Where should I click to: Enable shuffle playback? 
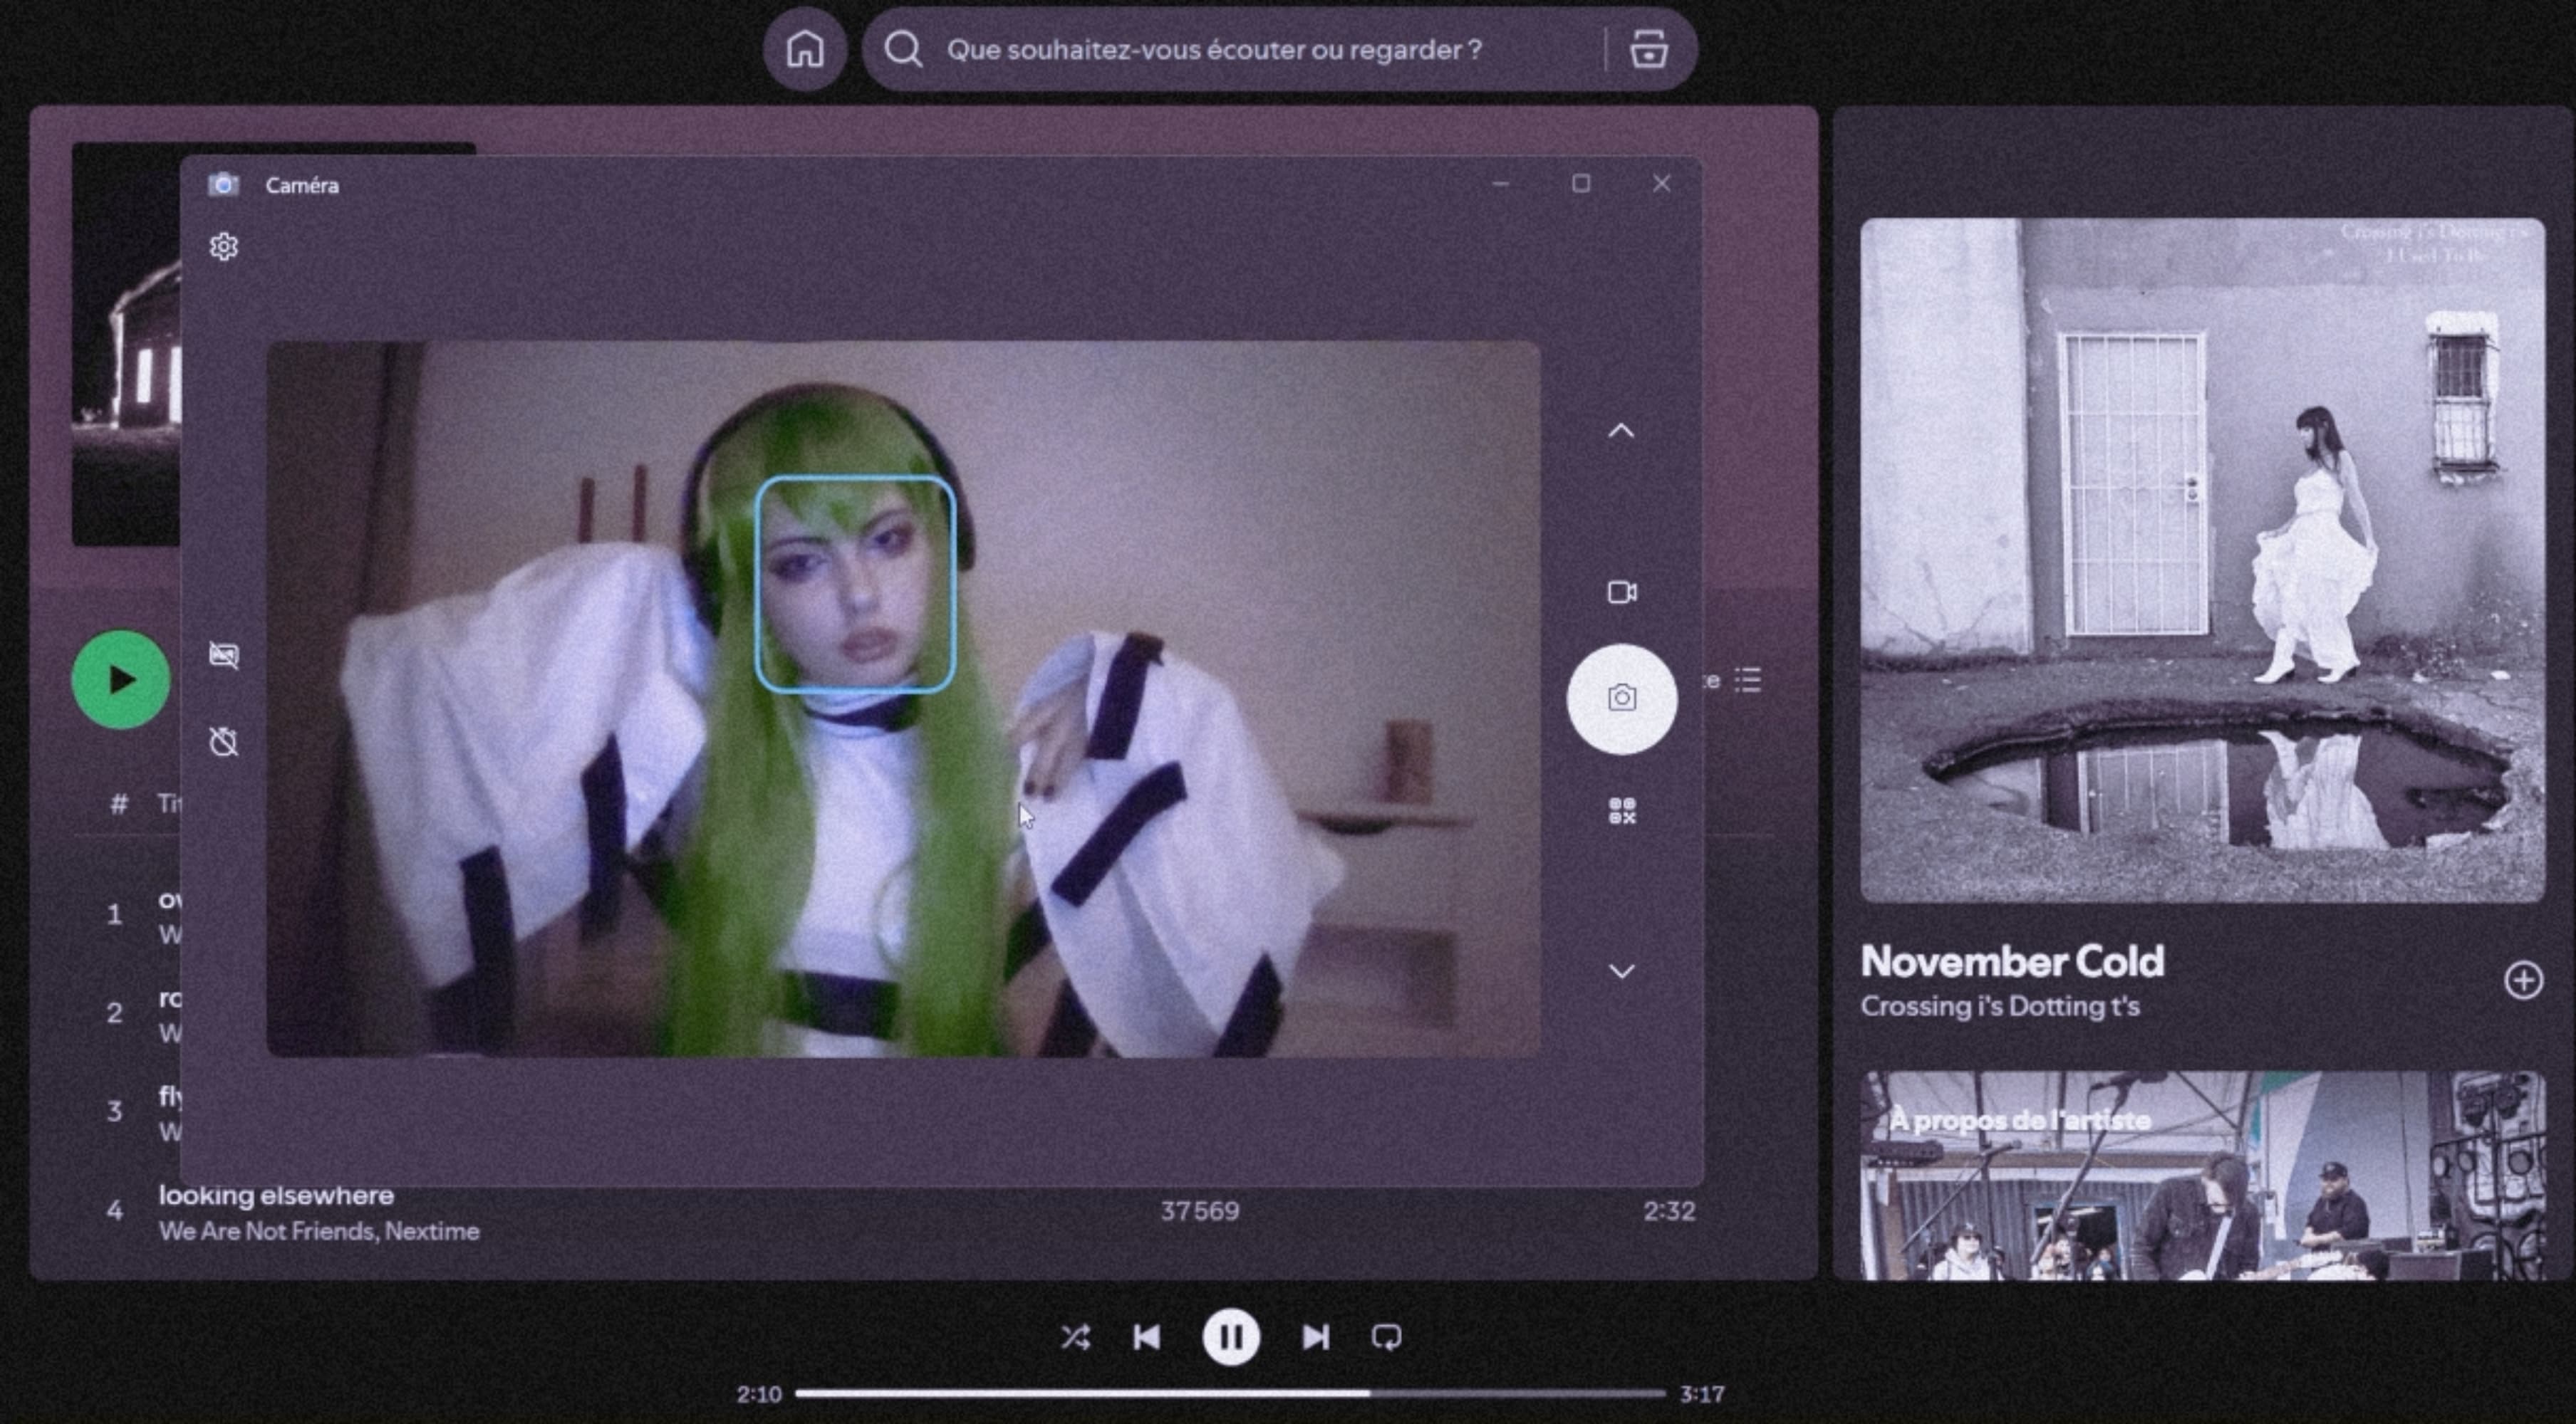[1077, 1337]
